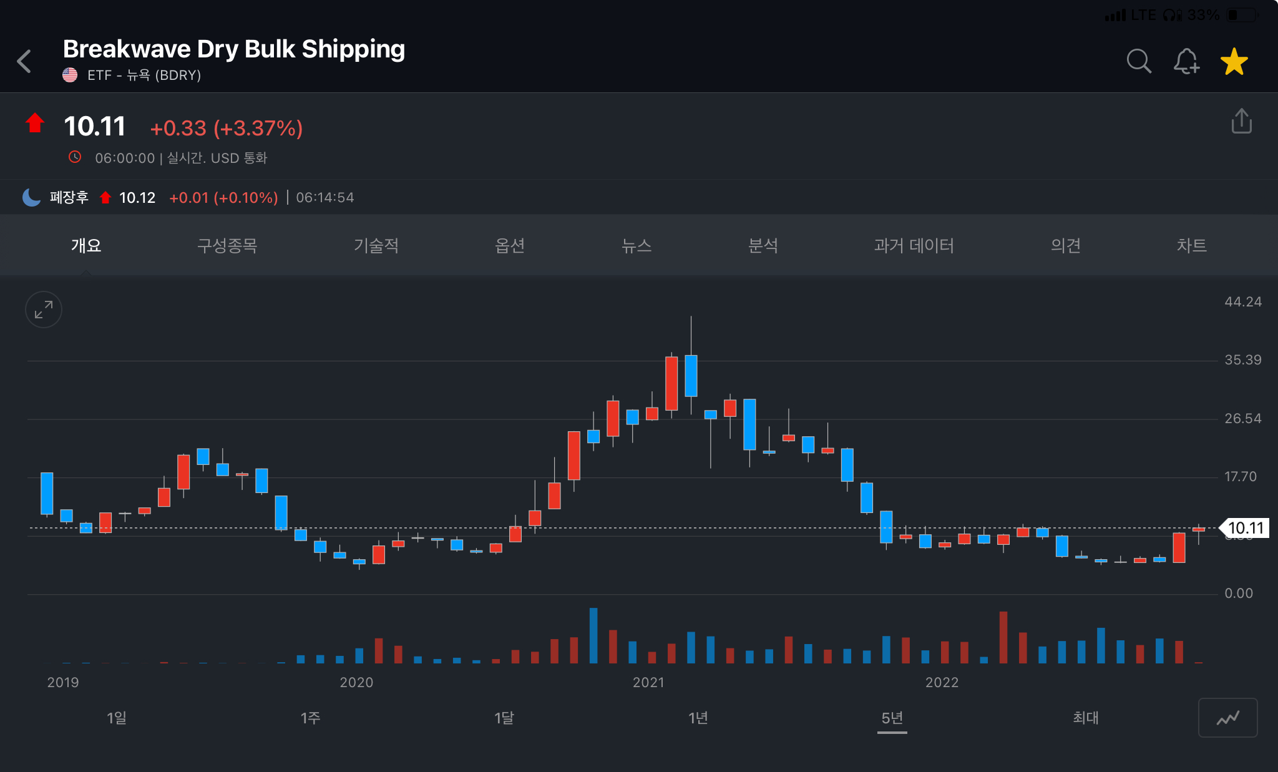The height and width of the screenshot is (772, 1278).
Task: Tap the 06:14:54 timestamp
Action: [x=325, y=197]
